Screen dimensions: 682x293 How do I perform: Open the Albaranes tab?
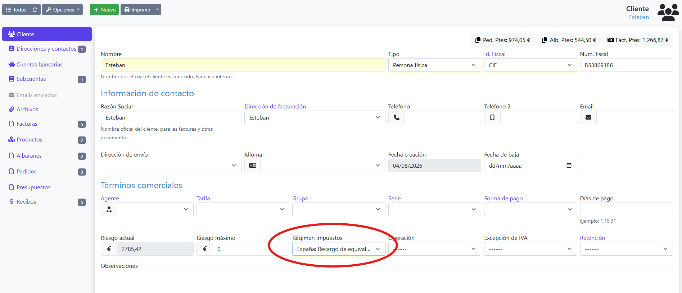click(x=47, y=156)
